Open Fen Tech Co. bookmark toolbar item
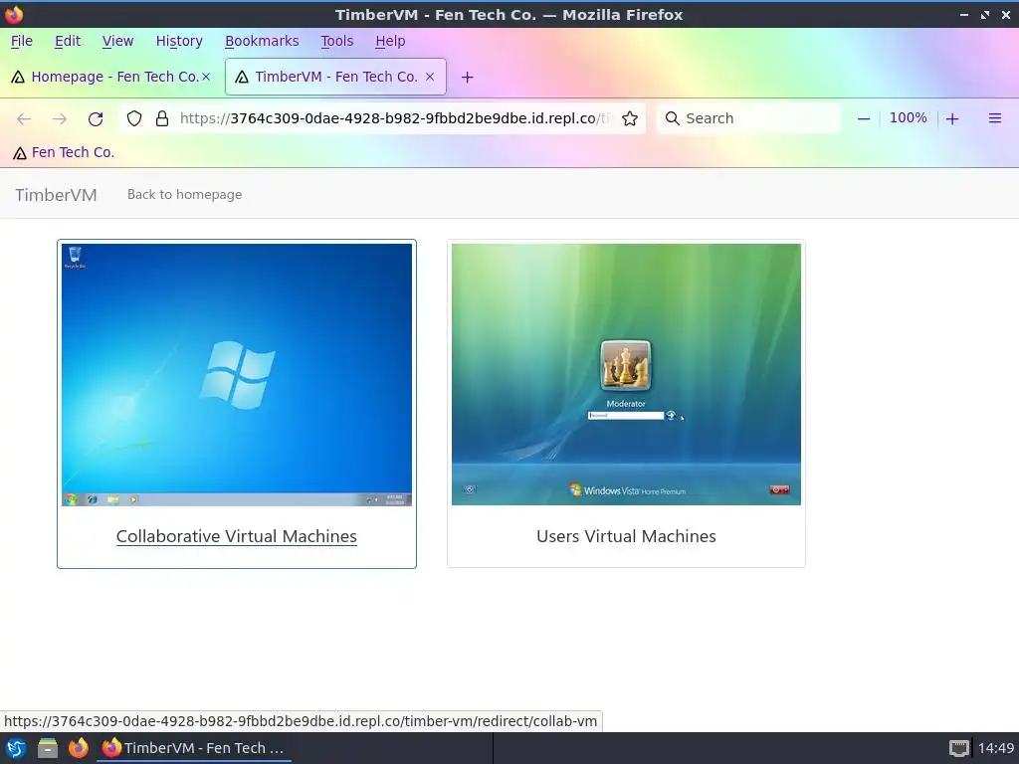 [64, 152]
